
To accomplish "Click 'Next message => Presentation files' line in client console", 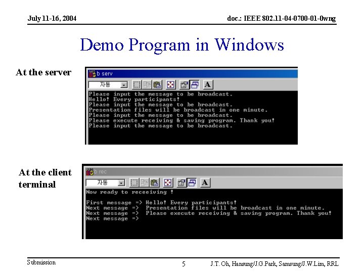I will click(x=205, y=208).
